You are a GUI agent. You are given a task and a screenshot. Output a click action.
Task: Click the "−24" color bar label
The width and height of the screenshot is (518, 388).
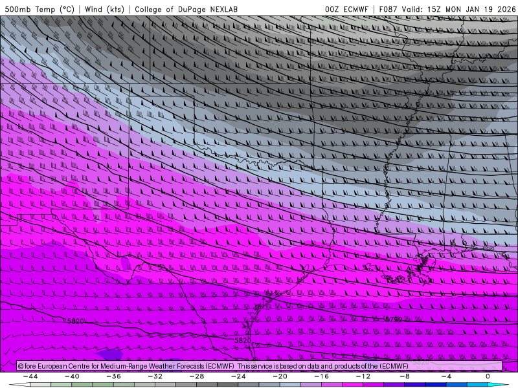238,376
